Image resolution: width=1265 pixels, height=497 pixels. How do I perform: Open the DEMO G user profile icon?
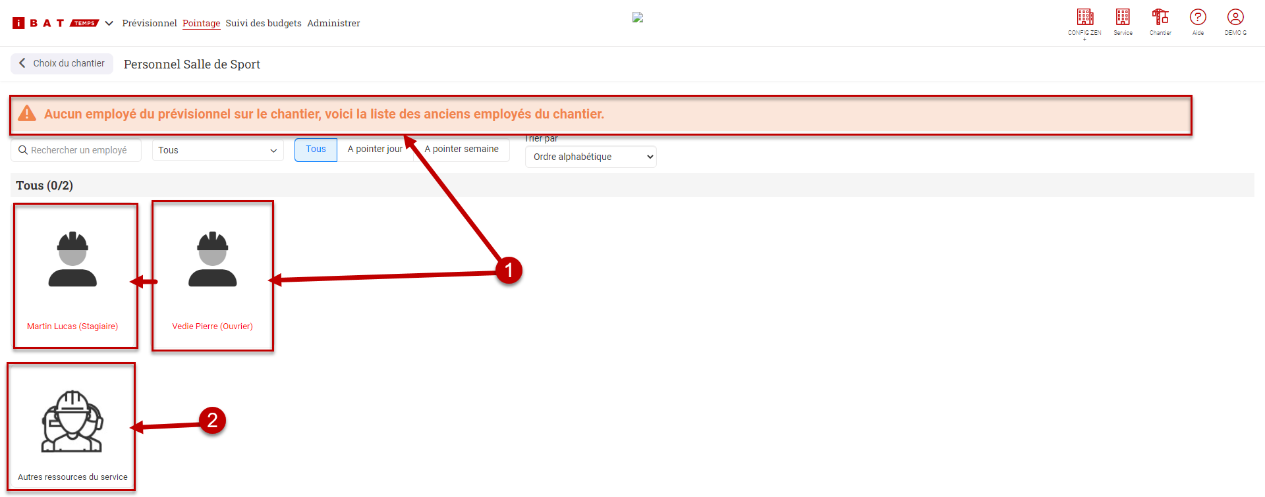pyautogui.click(x=1235, y=17)
